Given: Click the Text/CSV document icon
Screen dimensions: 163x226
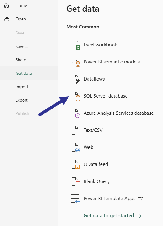Looking at the screenshot, I should coord(76,131).
